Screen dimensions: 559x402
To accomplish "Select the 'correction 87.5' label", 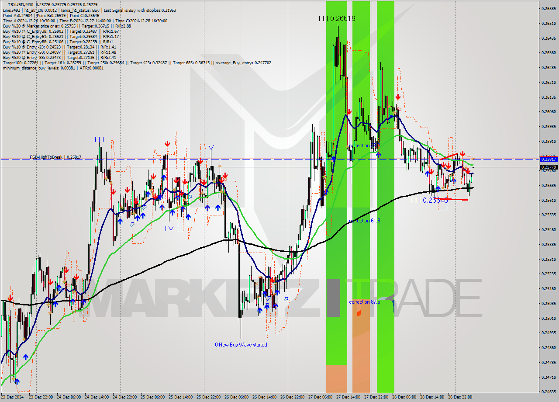I will click(x=365, y=302).
